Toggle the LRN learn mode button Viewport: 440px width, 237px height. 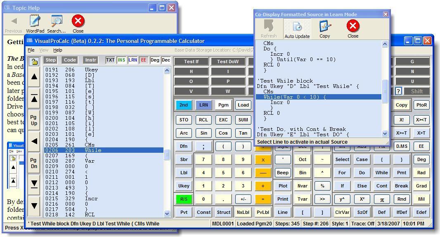[x=203, y=105]
